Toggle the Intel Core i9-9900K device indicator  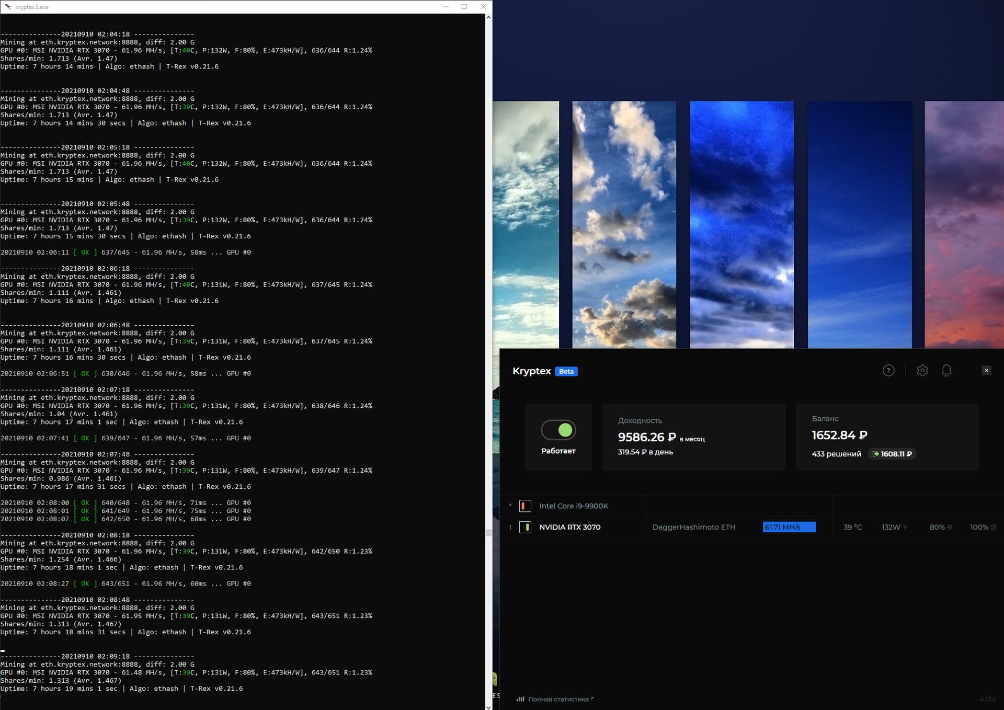[x=525, y=506]
